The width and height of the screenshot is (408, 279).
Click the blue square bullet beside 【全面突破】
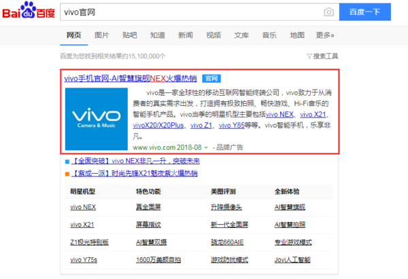coord(67,162)
